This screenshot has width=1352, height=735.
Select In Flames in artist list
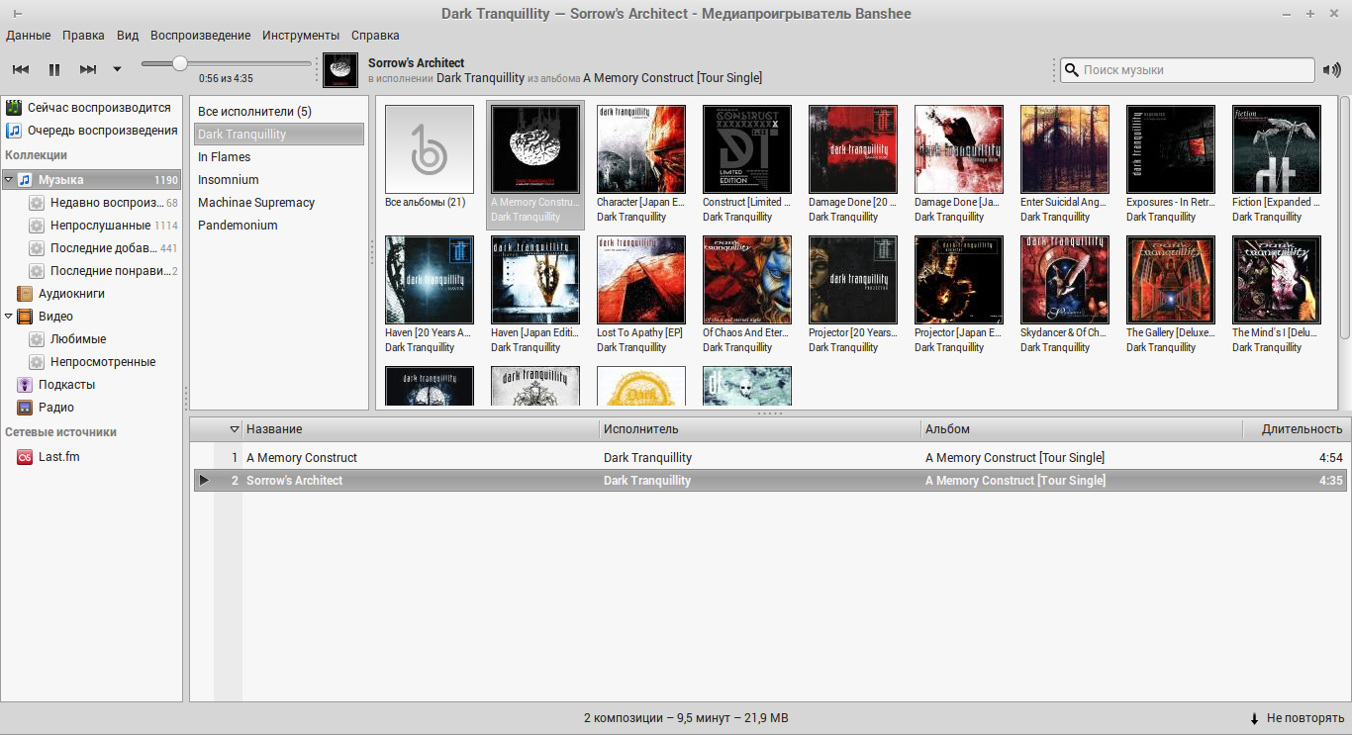click(224, 157)
